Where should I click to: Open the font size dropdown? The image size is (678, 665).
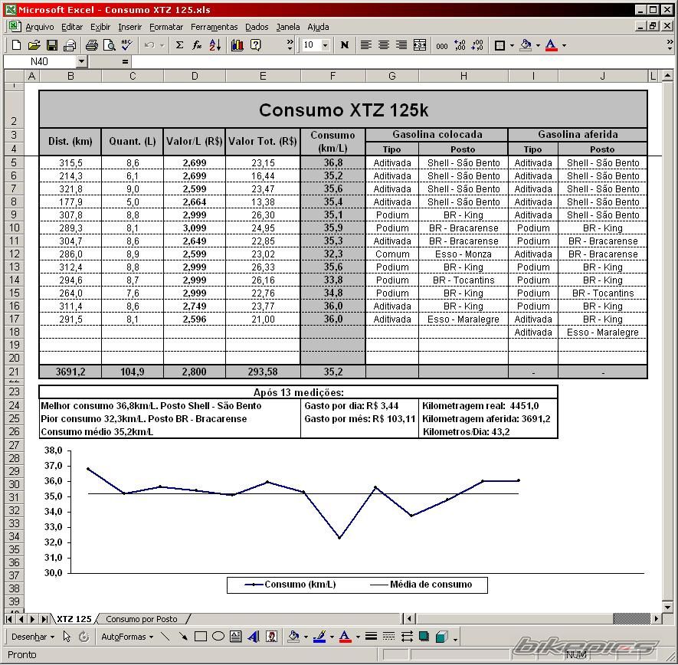tap(325, 45)
